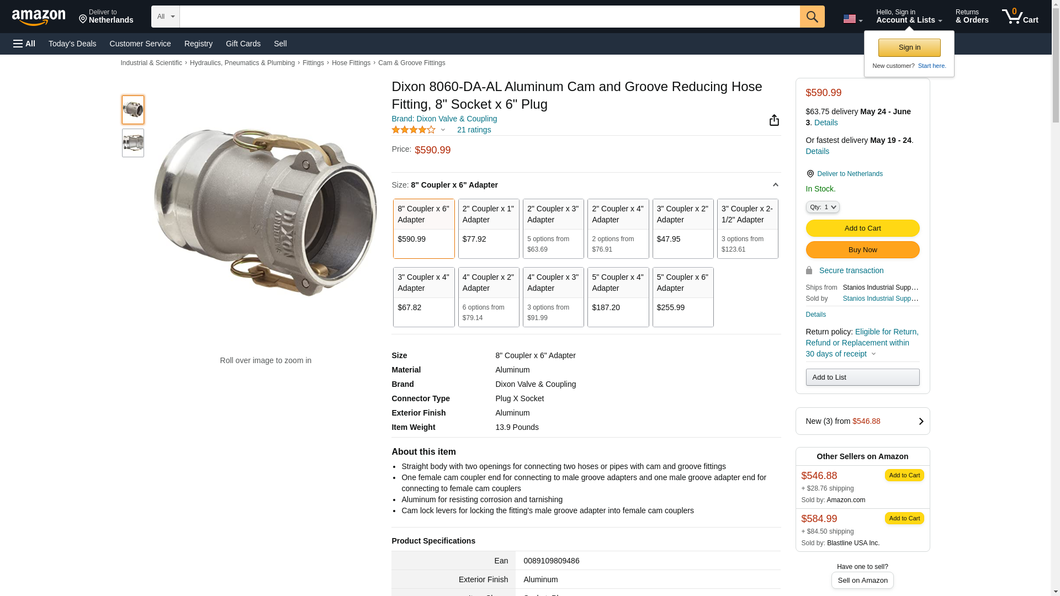Image resolution: width=1060 pixels, height=596 pixels.
Task: Open the 21 ratings link
Action: click(x=474, y=130)
